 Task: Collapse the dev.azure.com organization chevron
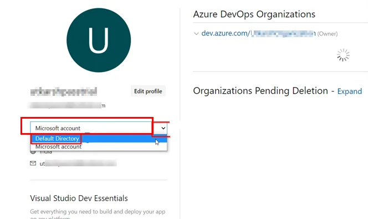196,34
